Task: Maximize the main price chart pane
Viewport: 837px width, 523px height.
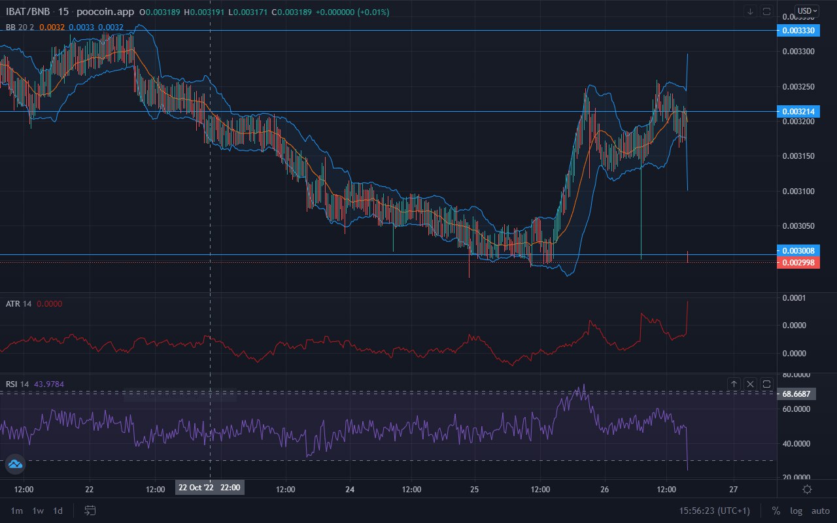Action: point(766,11)
